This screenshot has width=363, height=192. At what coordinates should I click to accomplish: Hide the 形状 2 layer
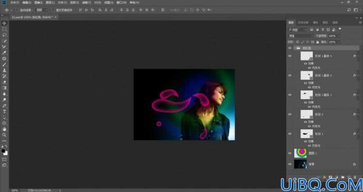pos(290,114)
